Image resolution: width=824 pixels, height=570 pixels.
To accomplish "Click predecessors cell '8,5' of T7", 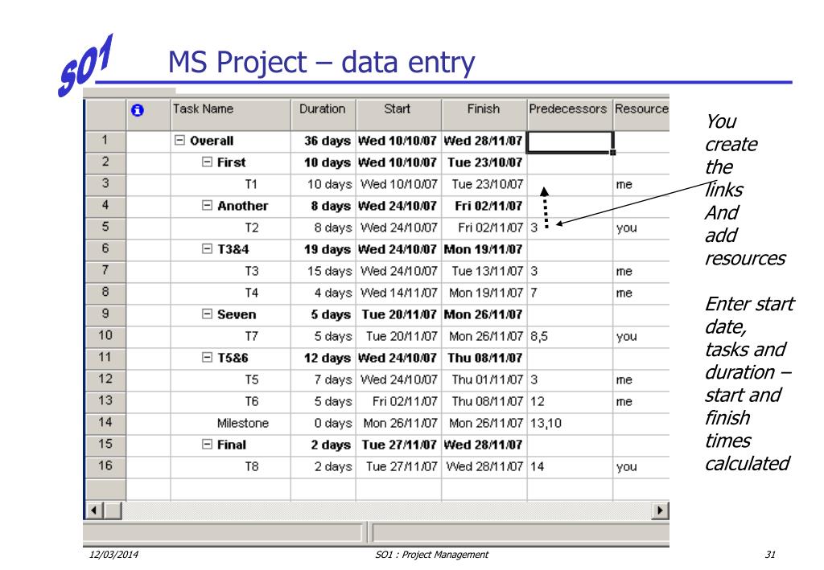I will pos(570,336).
